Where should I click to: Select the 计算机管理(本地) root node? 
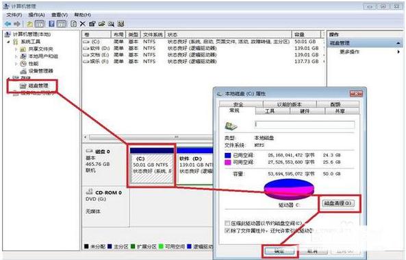[31, 34]
